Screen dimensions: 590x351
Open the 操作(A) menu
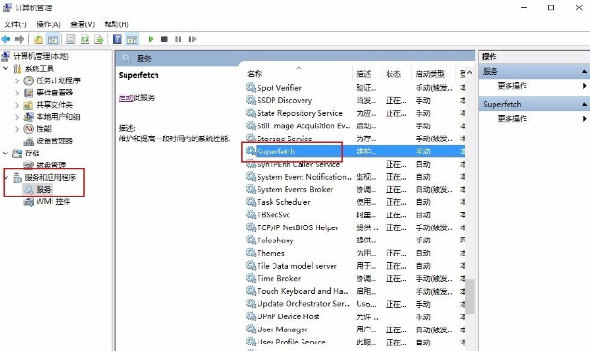click(48, 24)
